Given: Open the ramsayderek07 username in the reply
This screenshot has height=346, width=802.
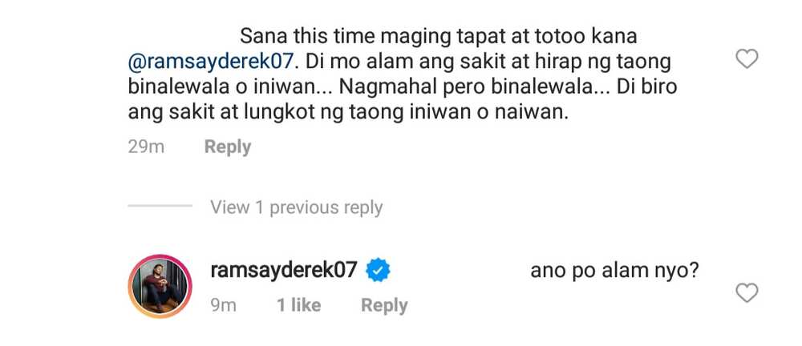Looking at the screenshot, I should click(x=283, y=270).
